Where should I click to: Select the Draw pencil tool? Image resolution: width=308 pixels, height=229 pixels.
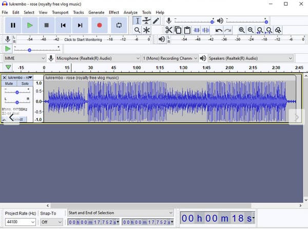click(x=156, y=21)
